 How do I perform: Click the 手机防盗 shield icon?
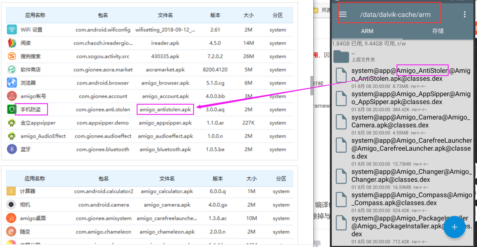pyautogui.click(x=11, y=109)
